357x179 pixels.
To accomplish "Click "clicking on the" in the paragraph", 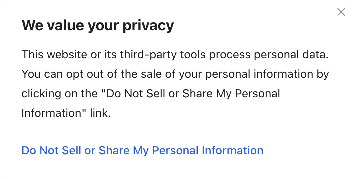I will point(58,94).
